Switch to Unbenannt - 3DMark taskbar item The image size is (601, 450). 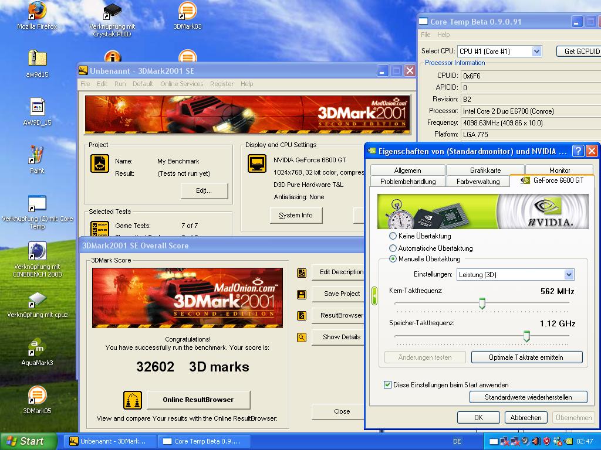tap(111, 441)
